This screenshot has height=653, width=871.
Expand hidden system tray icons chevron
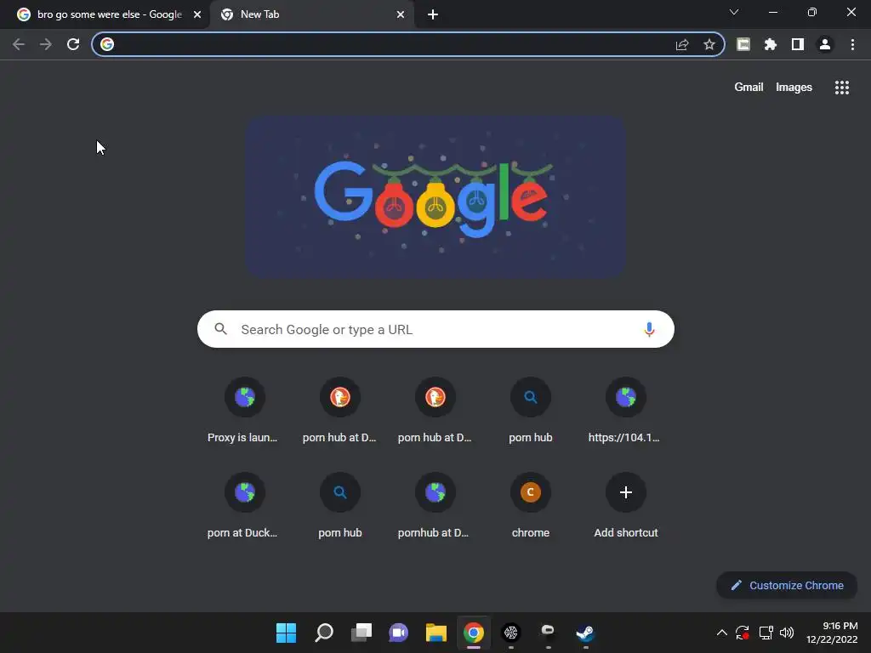tap(721, 633)
